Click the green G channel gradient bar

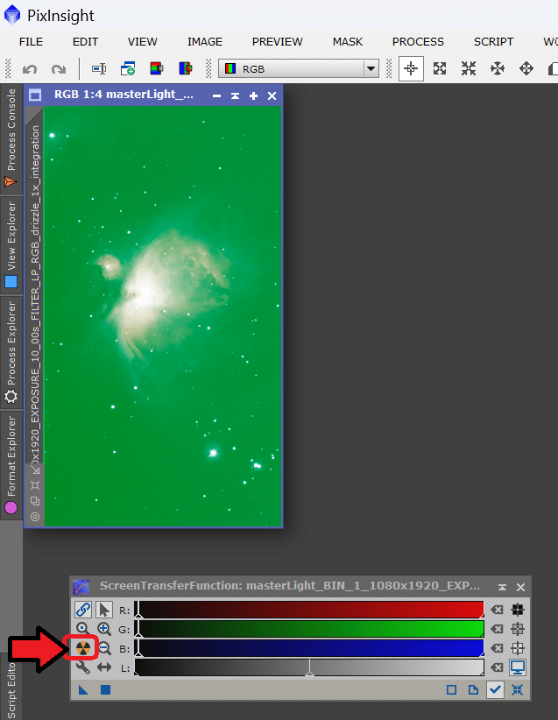(x=309, y=629)
